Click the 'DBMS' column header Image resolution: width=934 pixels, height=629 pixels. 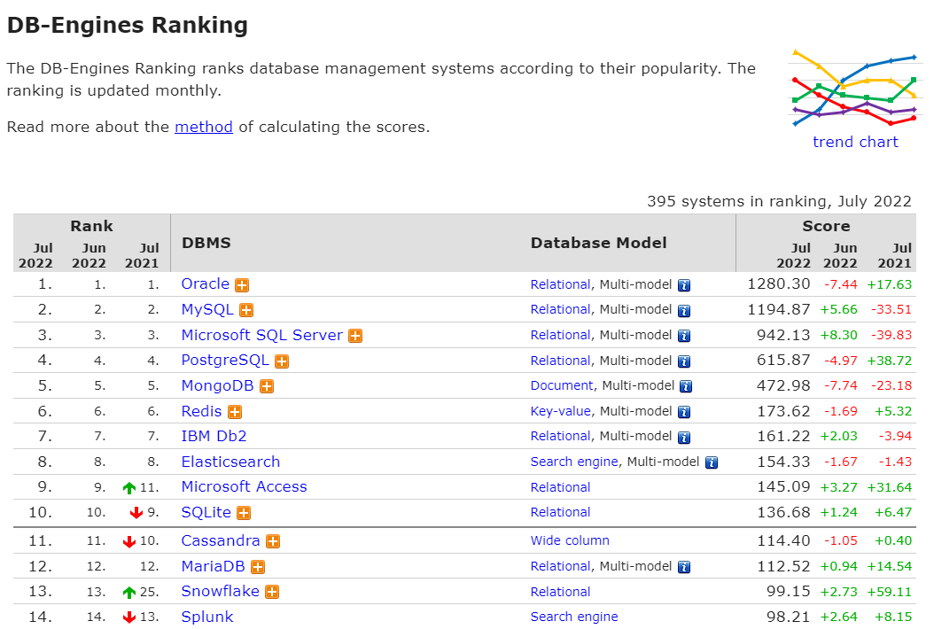click(206, 243)
